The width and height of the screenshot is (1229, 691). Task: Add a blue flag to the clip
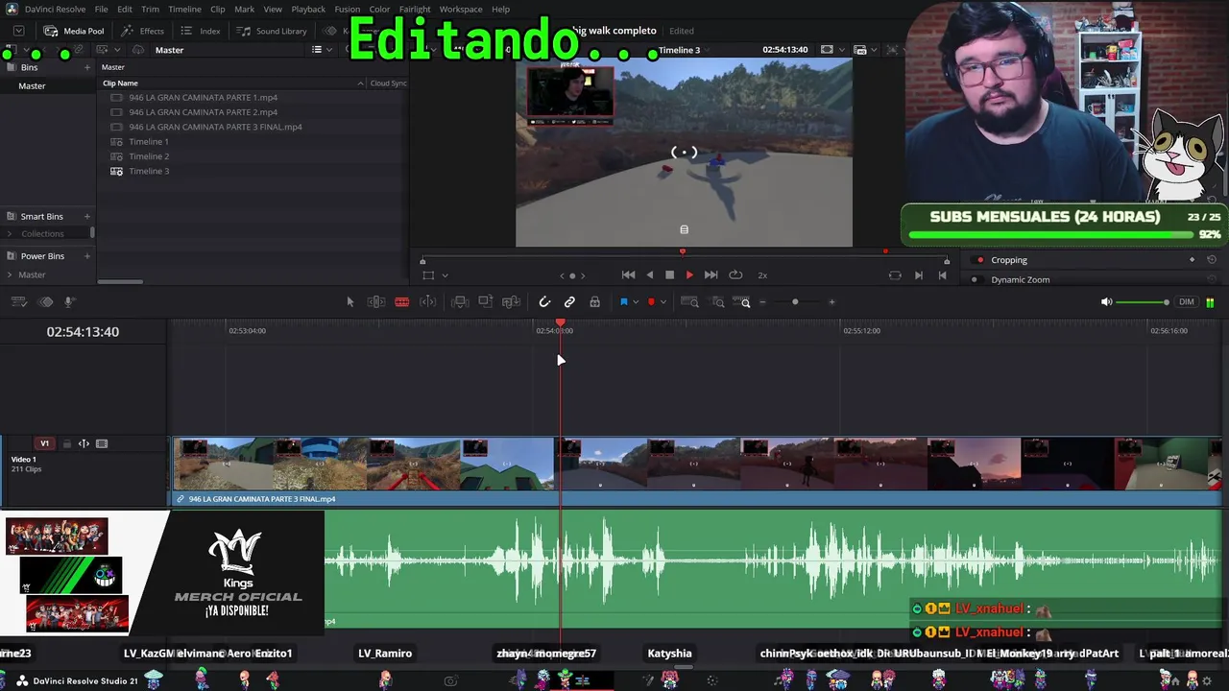point(623,302)
